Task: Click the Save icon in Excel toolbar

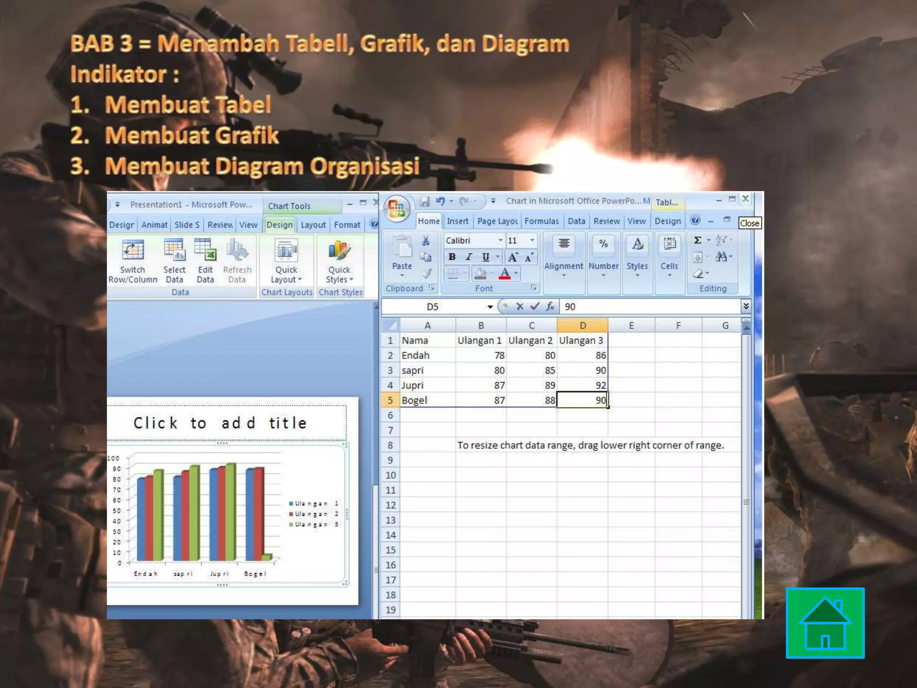Action: pyautogui.click(x=424, y=202)
